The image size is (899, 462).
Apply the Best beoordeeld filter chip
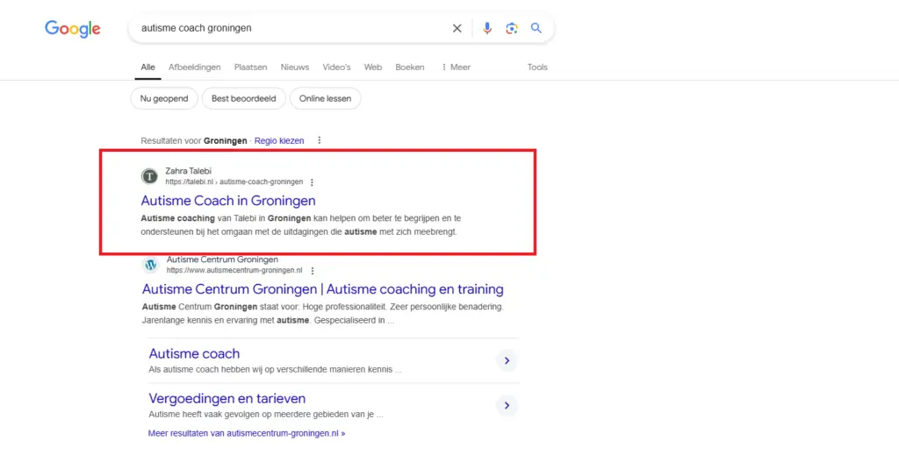(244, 98)
